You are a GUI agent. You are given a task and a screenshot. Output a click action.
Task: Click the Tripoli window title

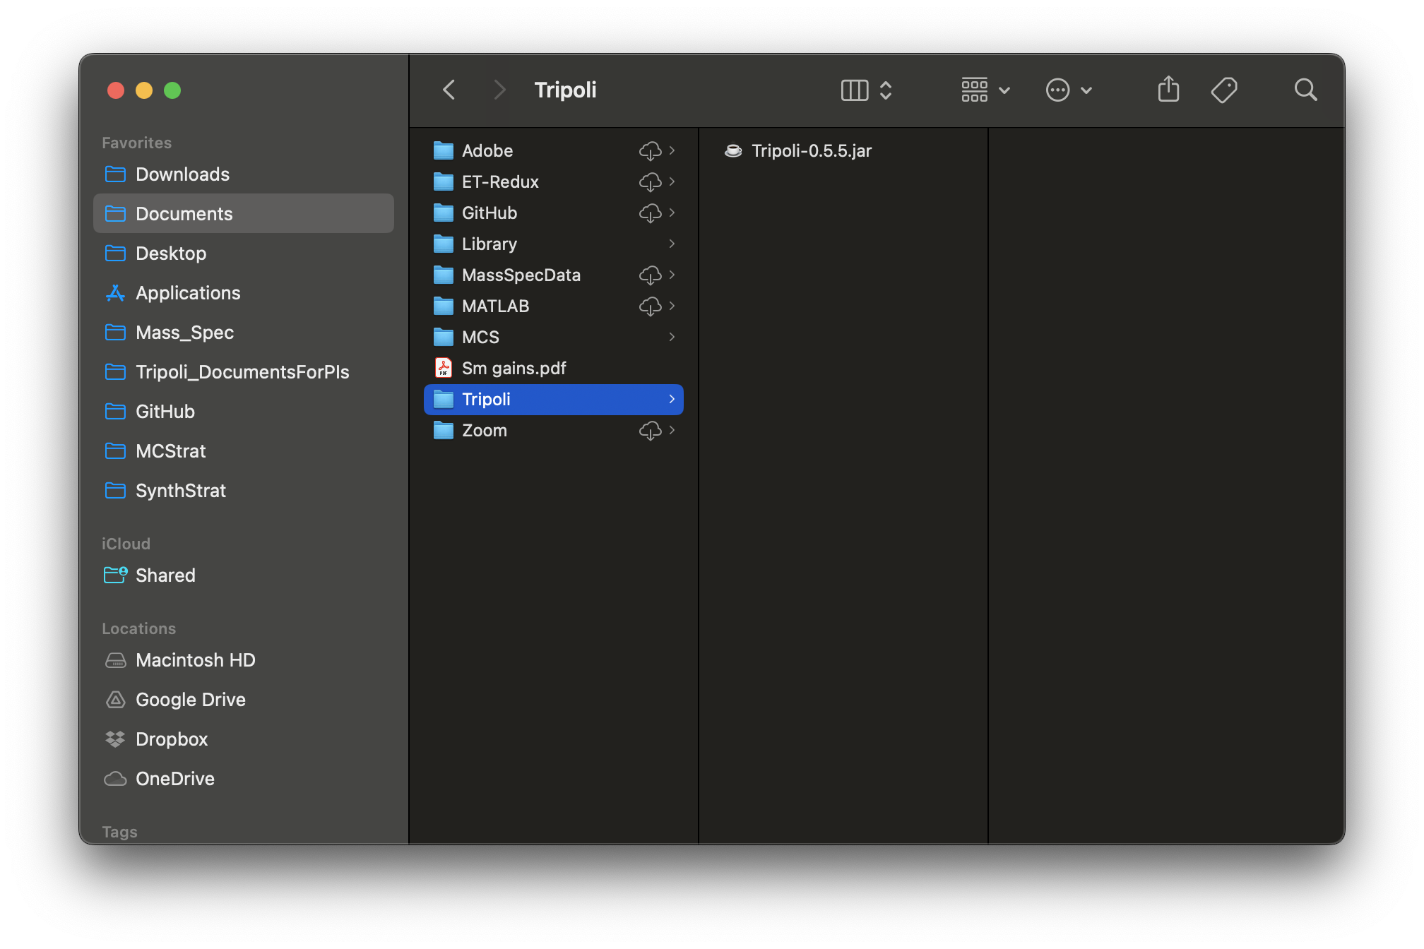tap(565, 90)
